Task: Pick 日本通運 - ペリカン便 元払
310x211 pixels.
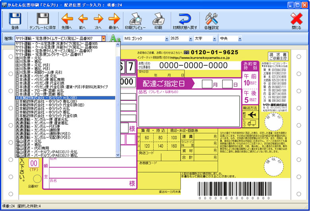Action: coord(65,76)
